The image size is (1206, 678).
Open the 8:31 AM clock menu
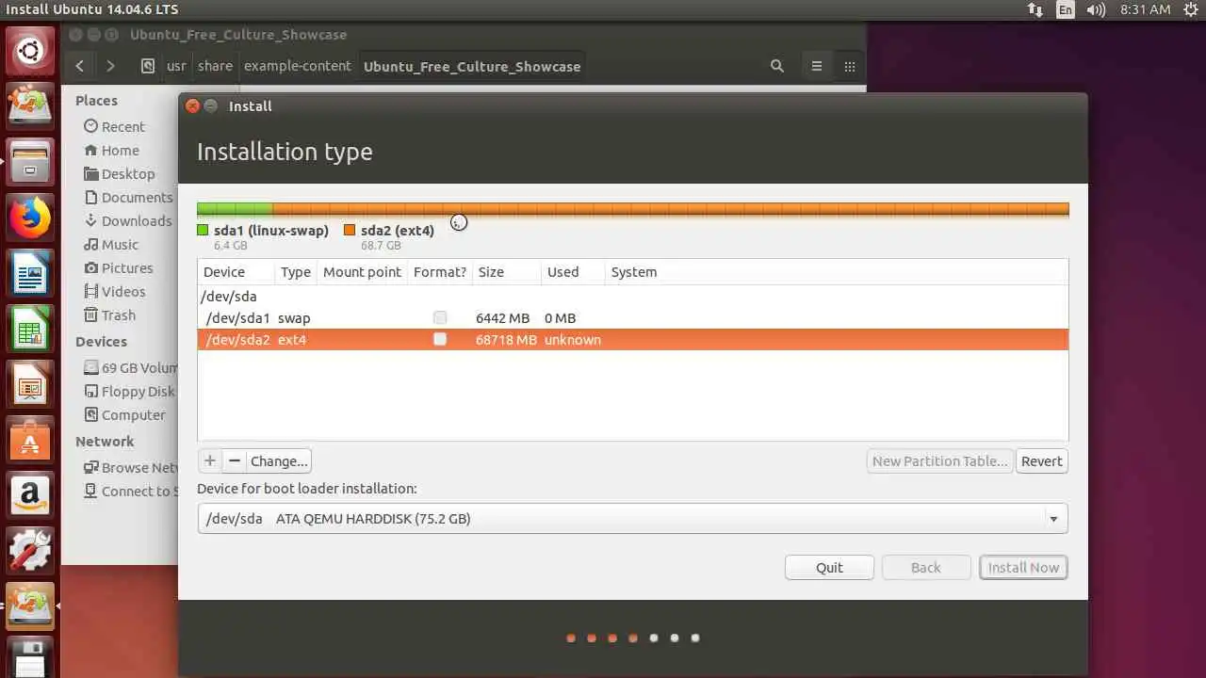[1145, 9]
